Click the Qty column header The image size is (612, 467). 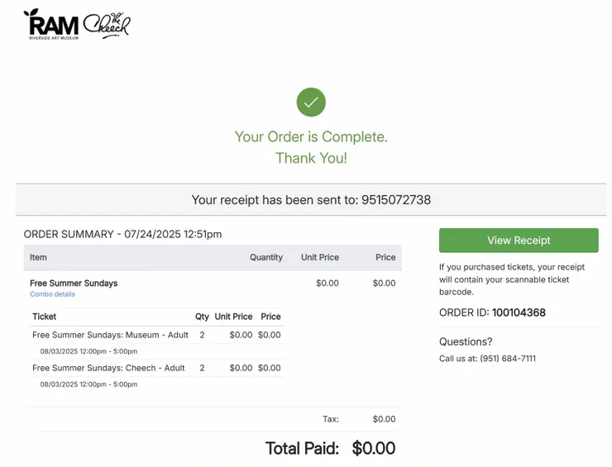point(202,317)
